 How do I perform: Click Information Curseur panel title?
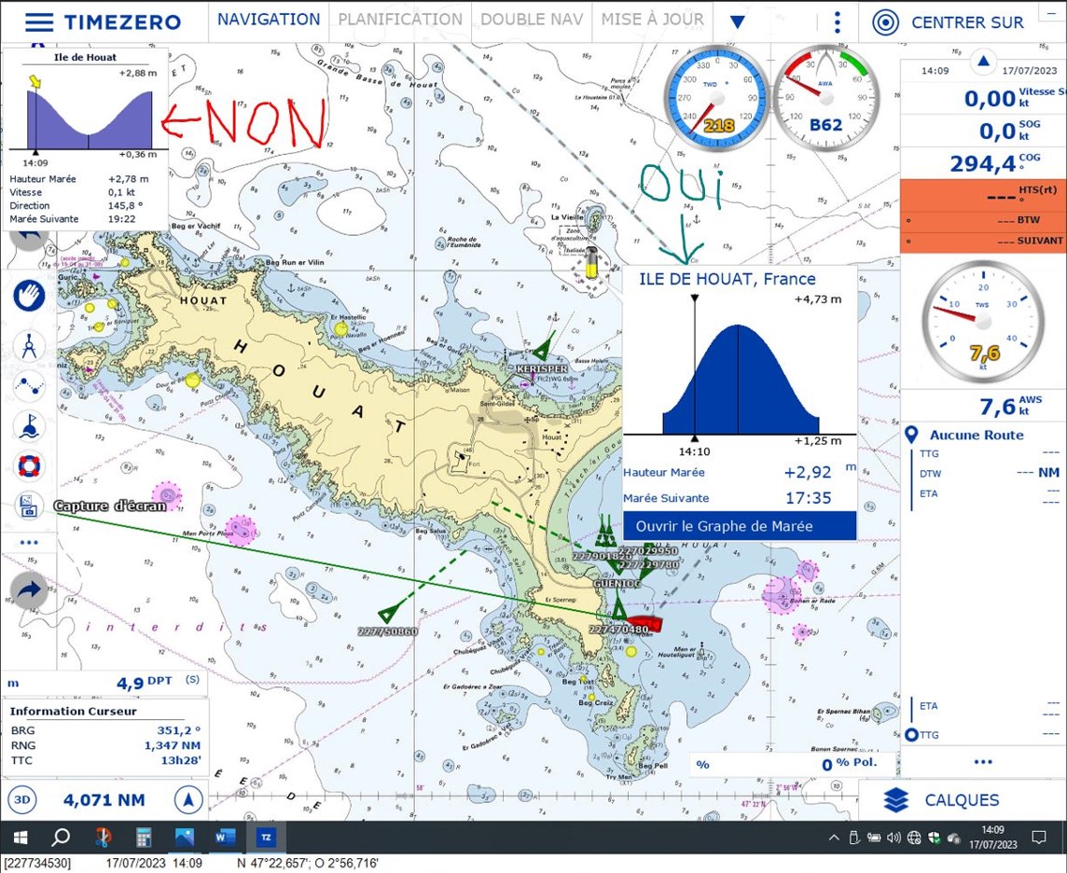click(73, 711)
